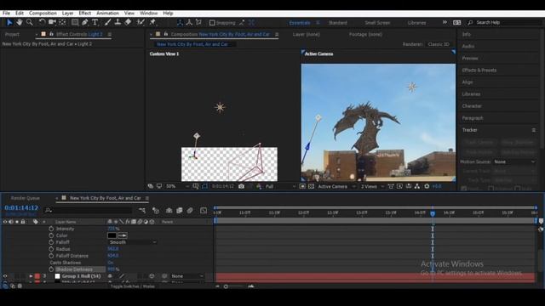Image resolution: width=545 pixels, height=306 pixels.
Task: Switch to the Standard workspace
Action: pos(337,23)
